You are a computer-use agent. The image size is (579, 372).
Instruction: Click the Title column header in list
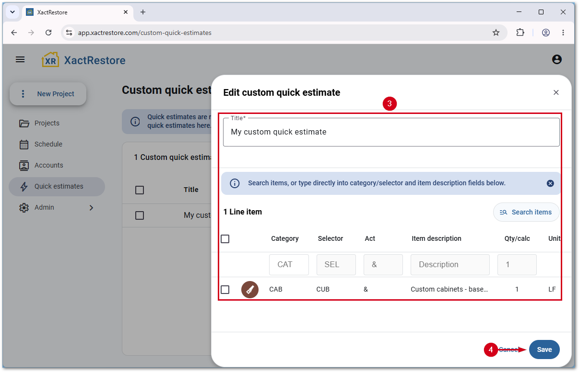tap(191, 190)
